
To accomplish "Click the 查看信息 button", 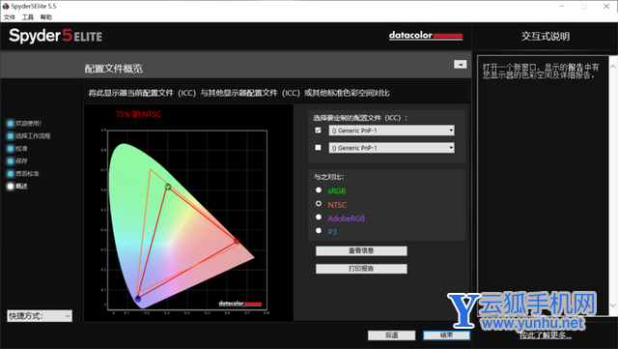I will [x=361, y=250].
